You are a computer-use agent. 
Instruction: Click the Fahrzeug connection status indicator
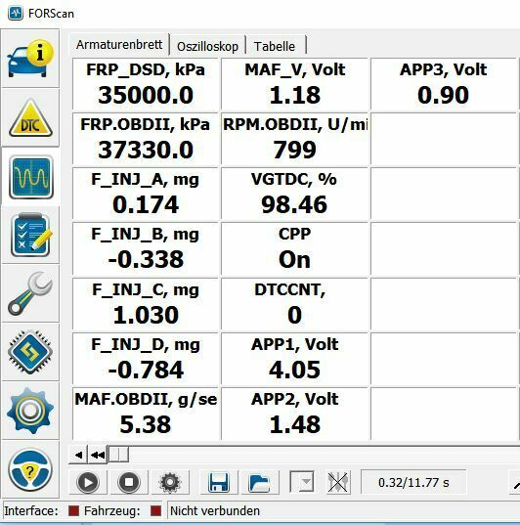155,511
